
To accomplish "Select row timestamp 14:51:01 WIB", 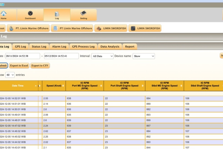I will pos(13,104).
